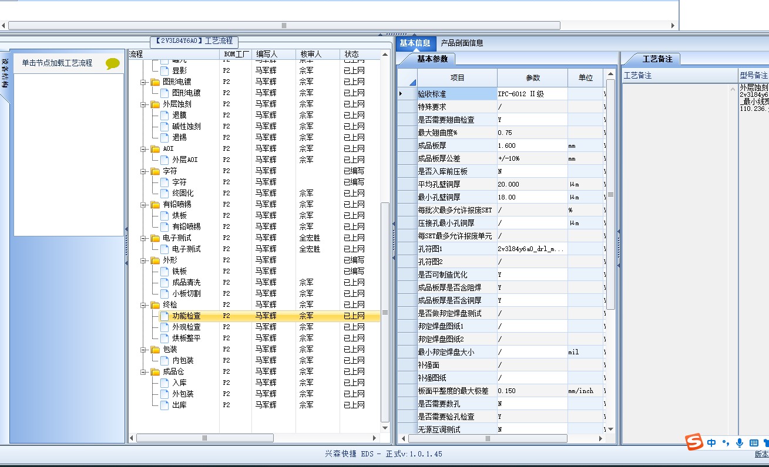The image size is (769, 467).
Task: Click the document icon beside 碱性蚀刻
Action: [x=164, y=126]
